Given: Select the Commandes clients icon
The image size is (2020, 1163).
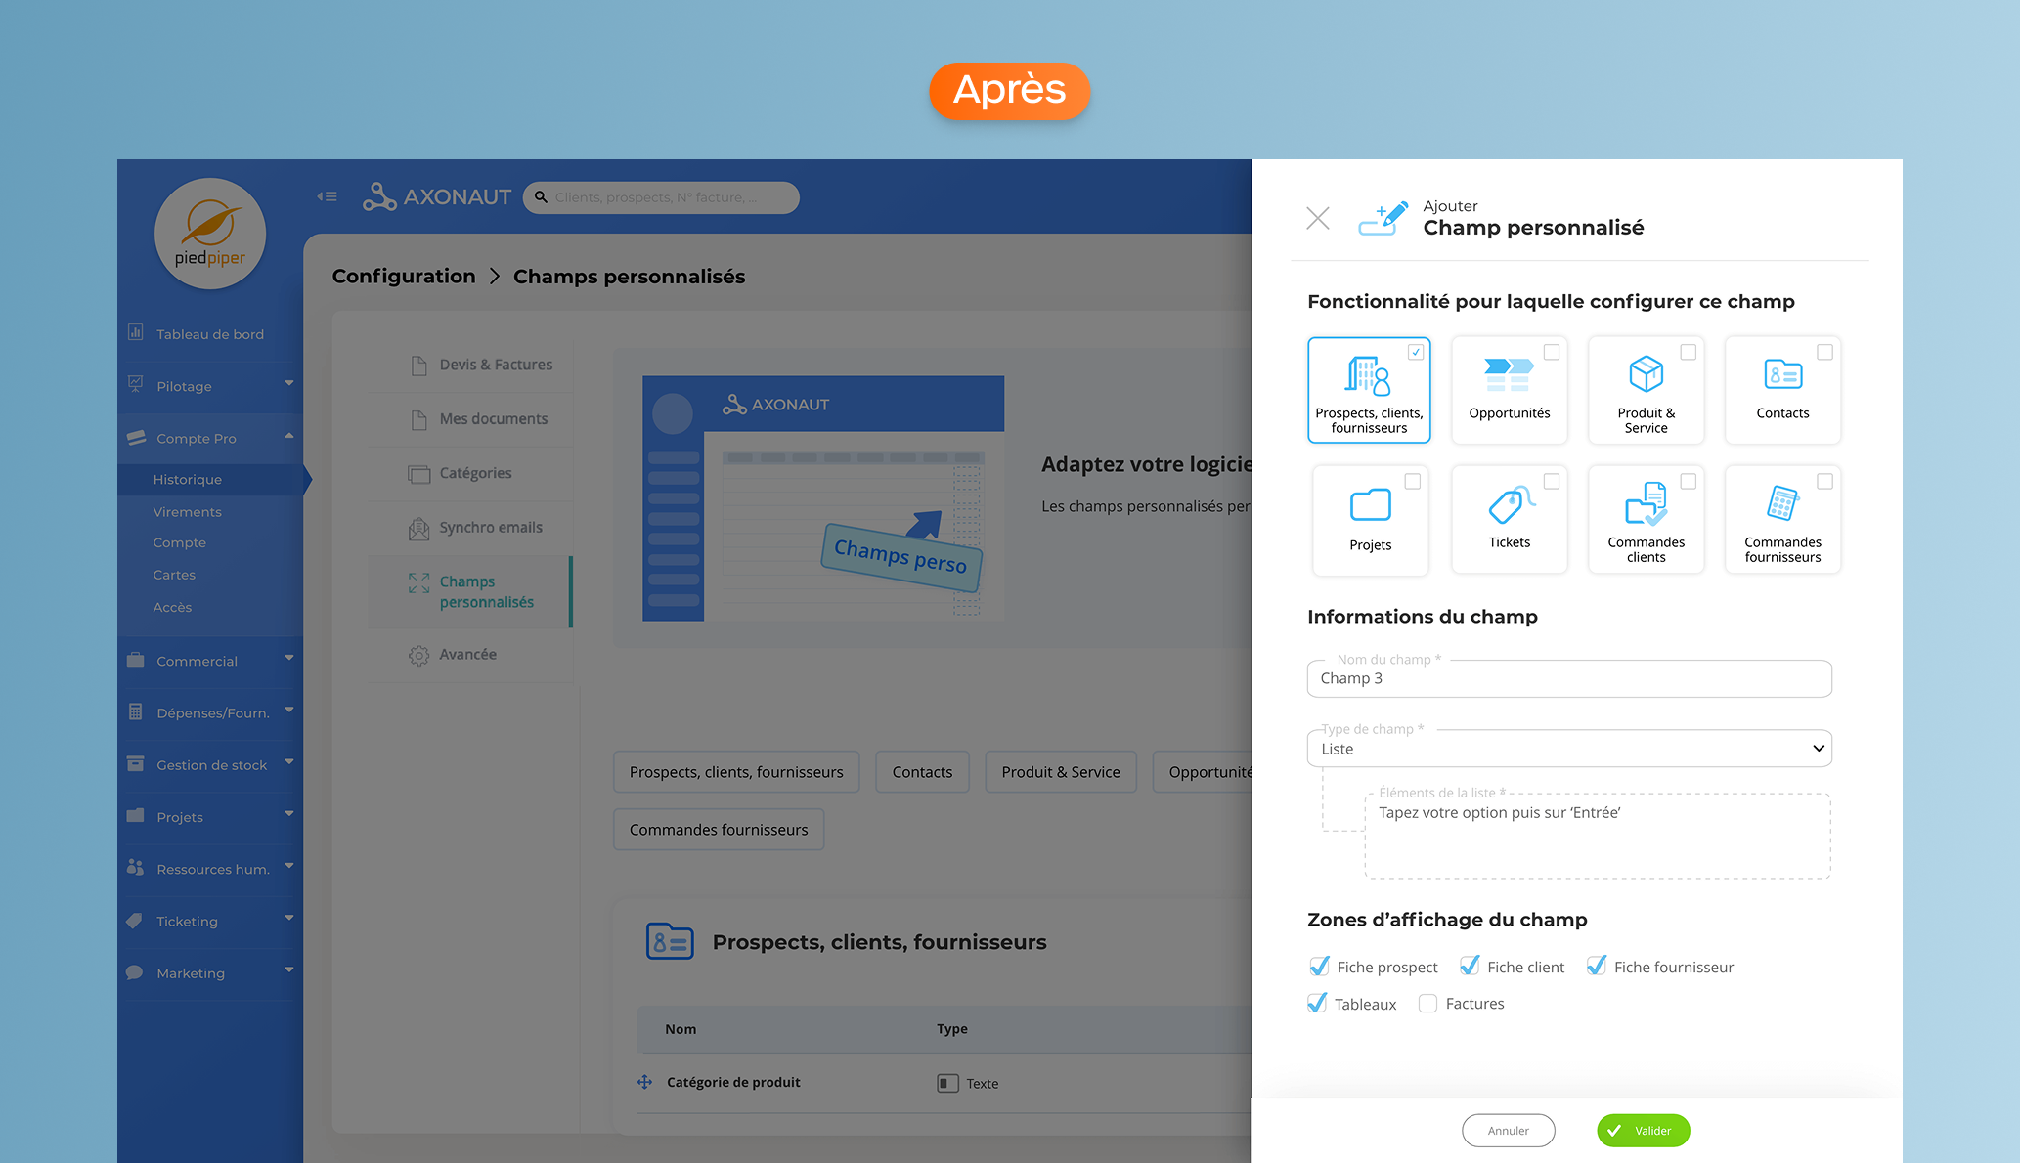Looking at the screenshot, I should tap(1646, 504).
